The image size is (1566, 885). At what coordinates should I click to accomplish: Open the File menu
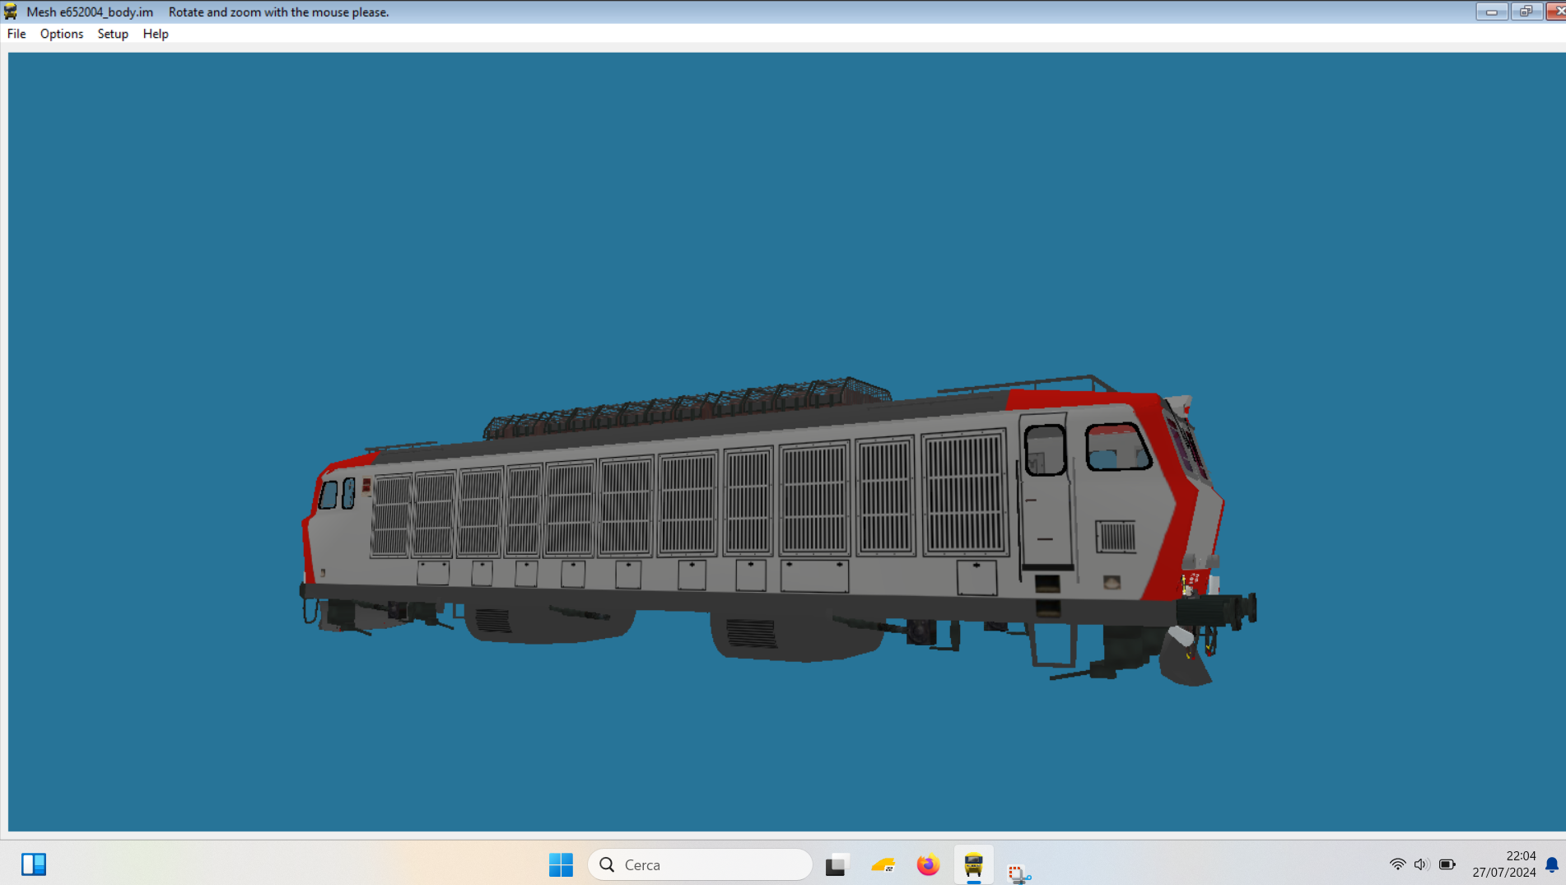point(16,34)
